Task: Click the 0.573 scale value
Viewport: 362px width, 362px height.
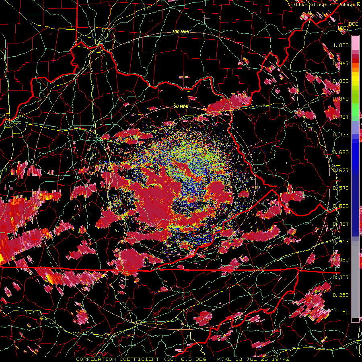Action: (341, 188)
